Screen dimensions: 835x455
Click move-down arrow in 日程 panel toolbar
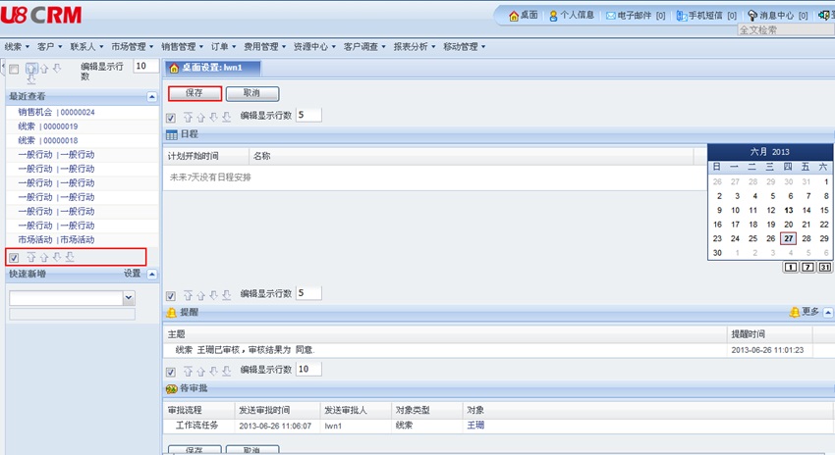[x=213, y=118]
